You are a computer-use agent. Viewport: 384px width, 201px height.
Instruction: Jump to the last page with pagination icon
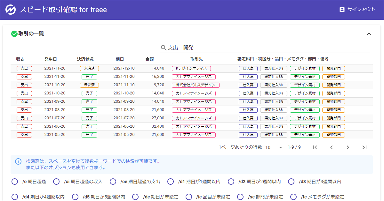point(365,147)
